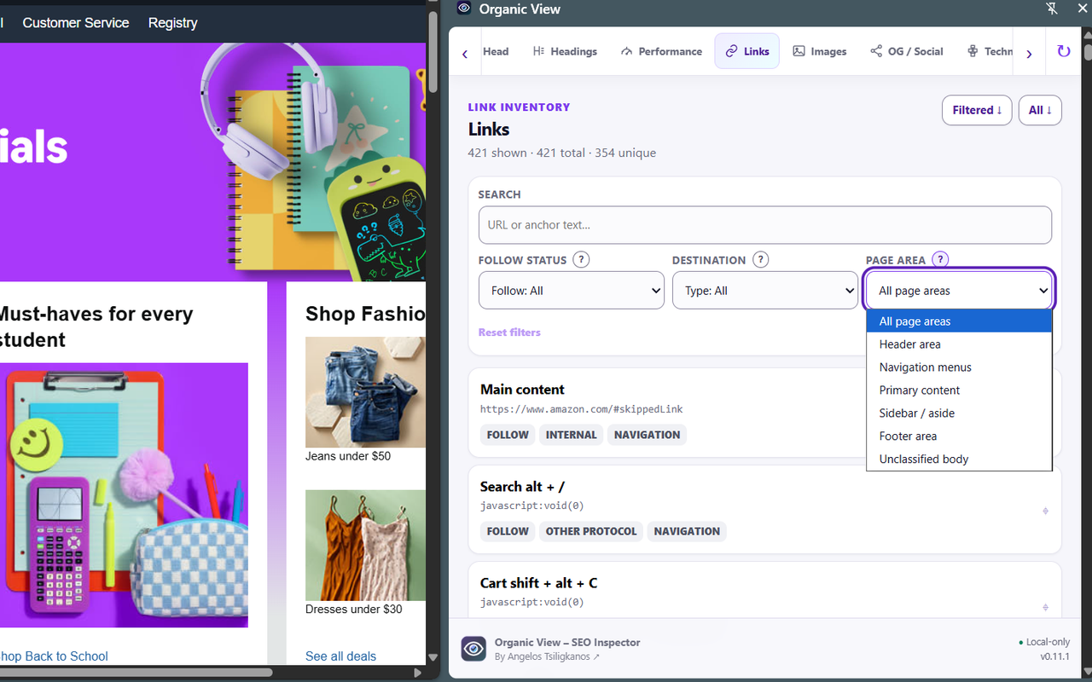Image resolution: width=1092 pixels, height=682 pixels.
Task: Click the v0.11.1 version label
Action: point(1054,657)
